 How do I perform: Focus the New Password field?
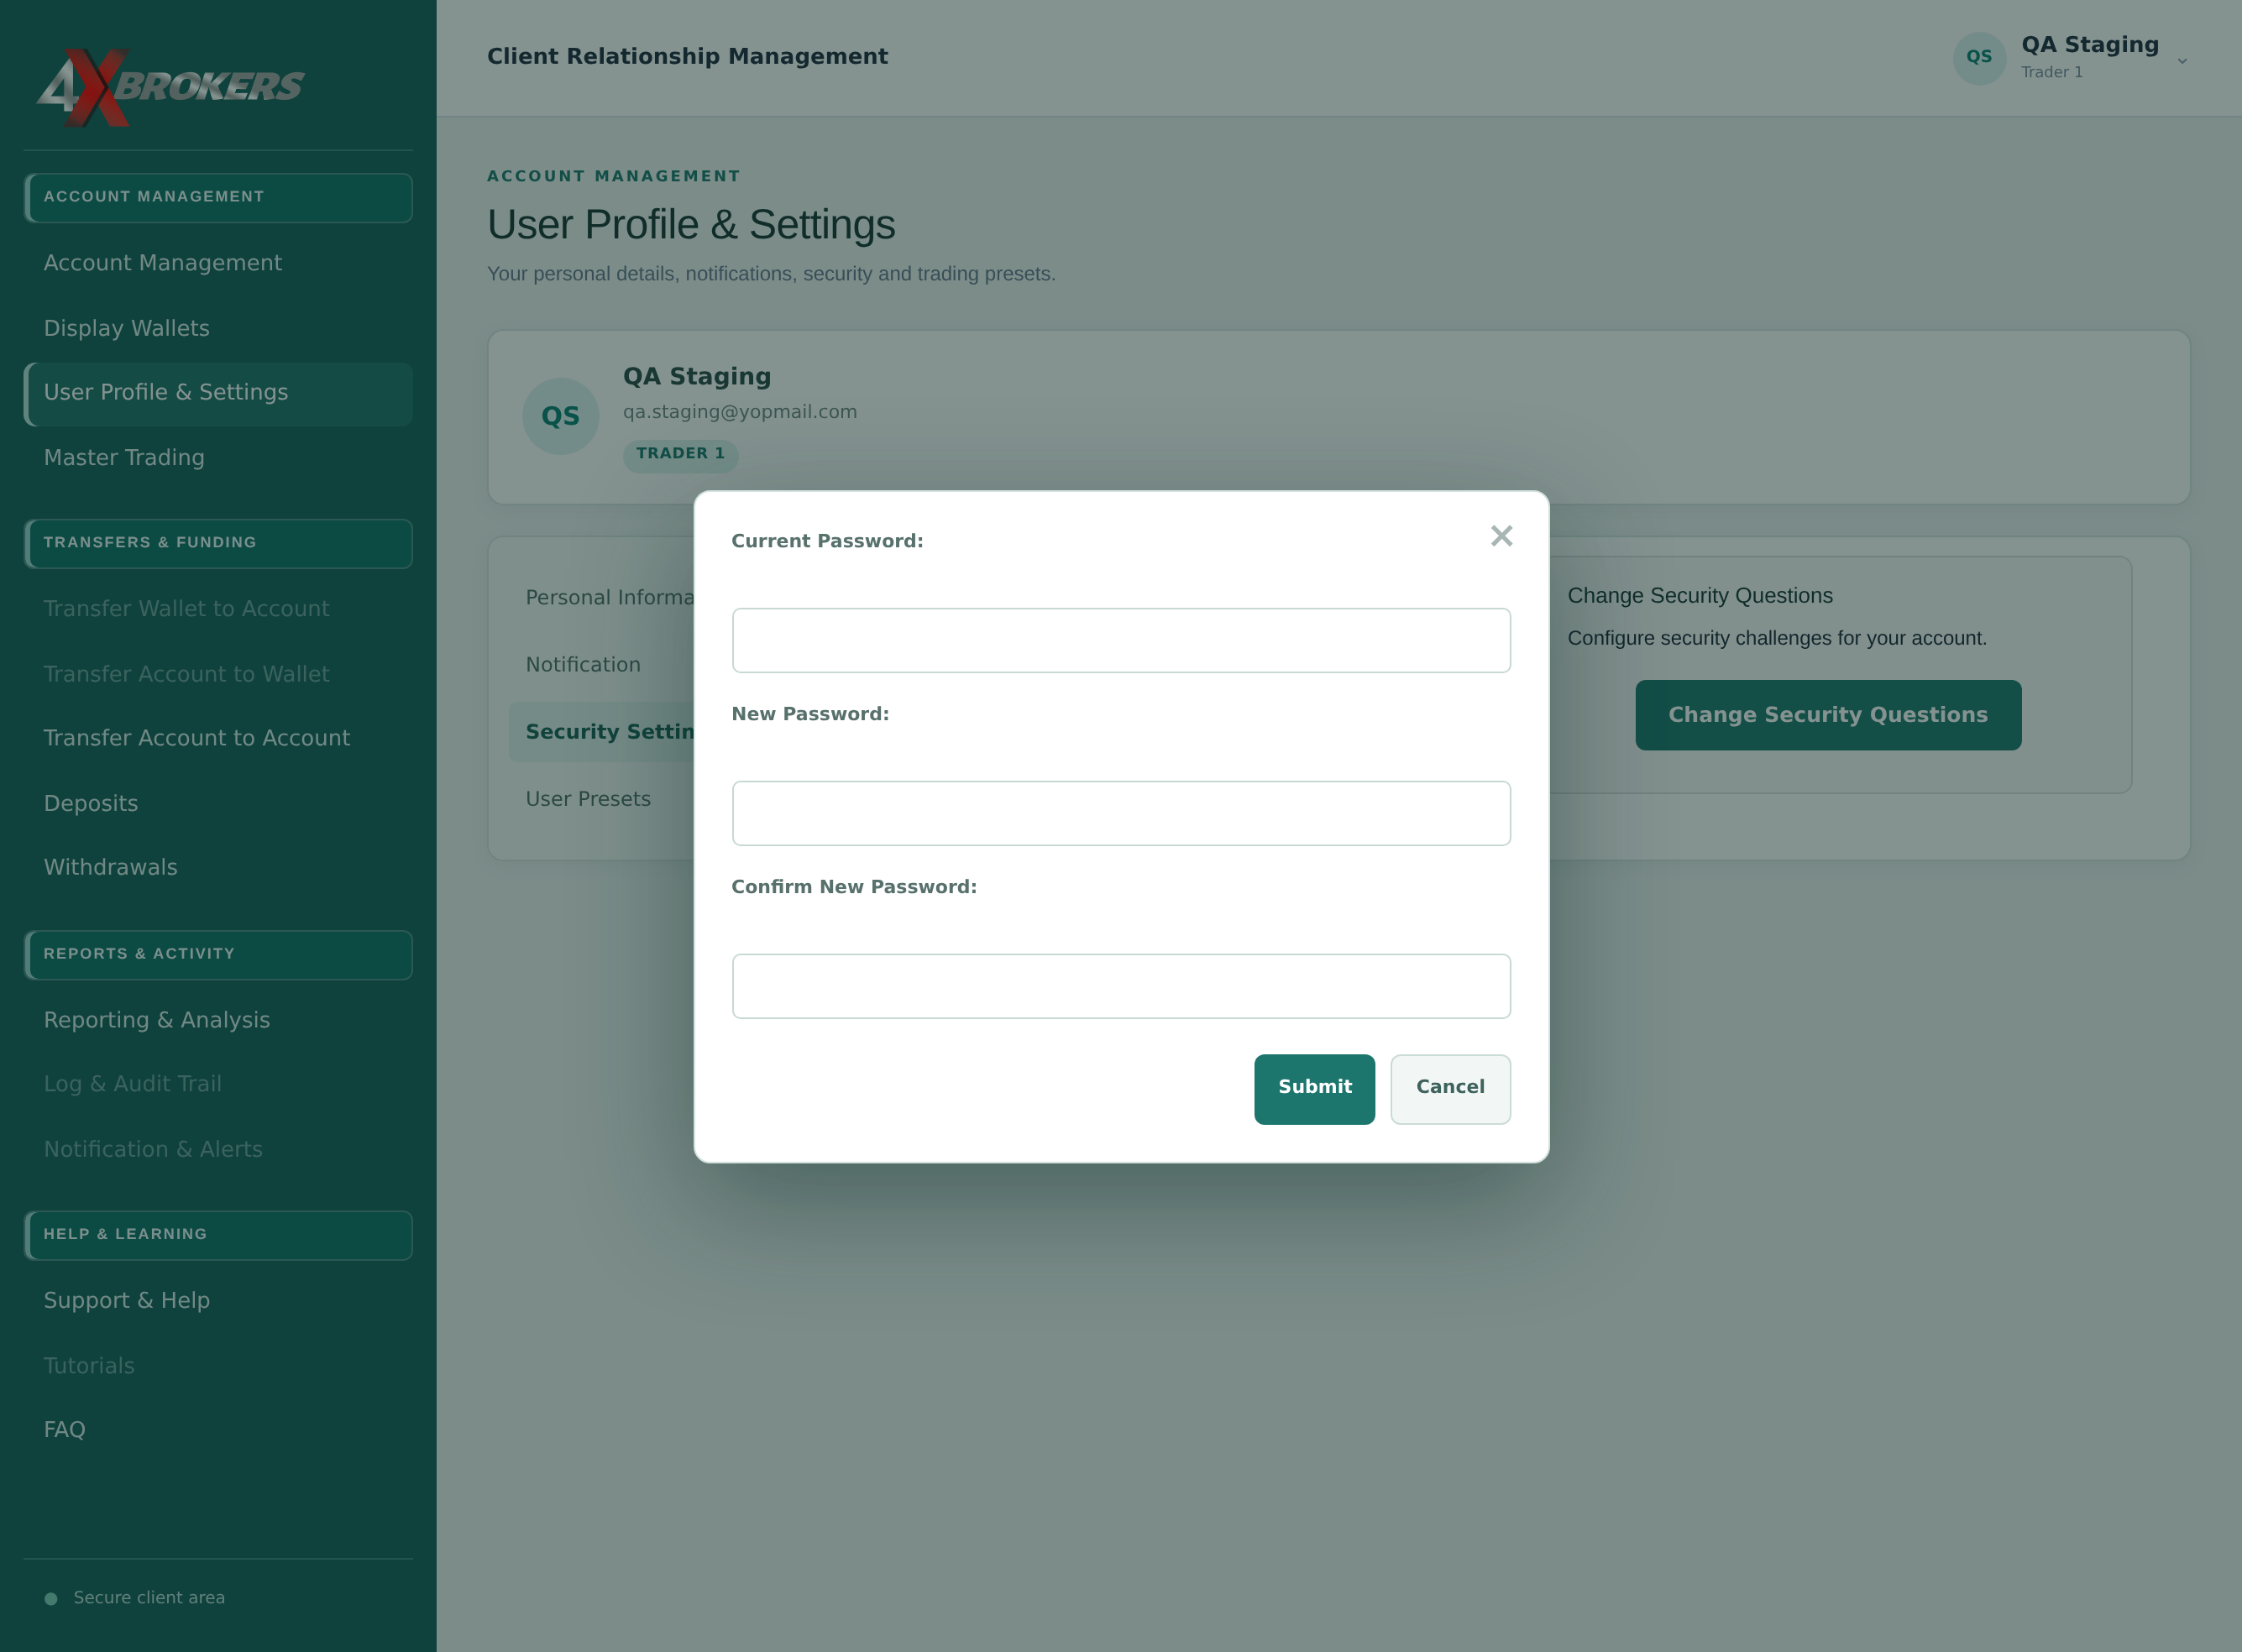1120,813
